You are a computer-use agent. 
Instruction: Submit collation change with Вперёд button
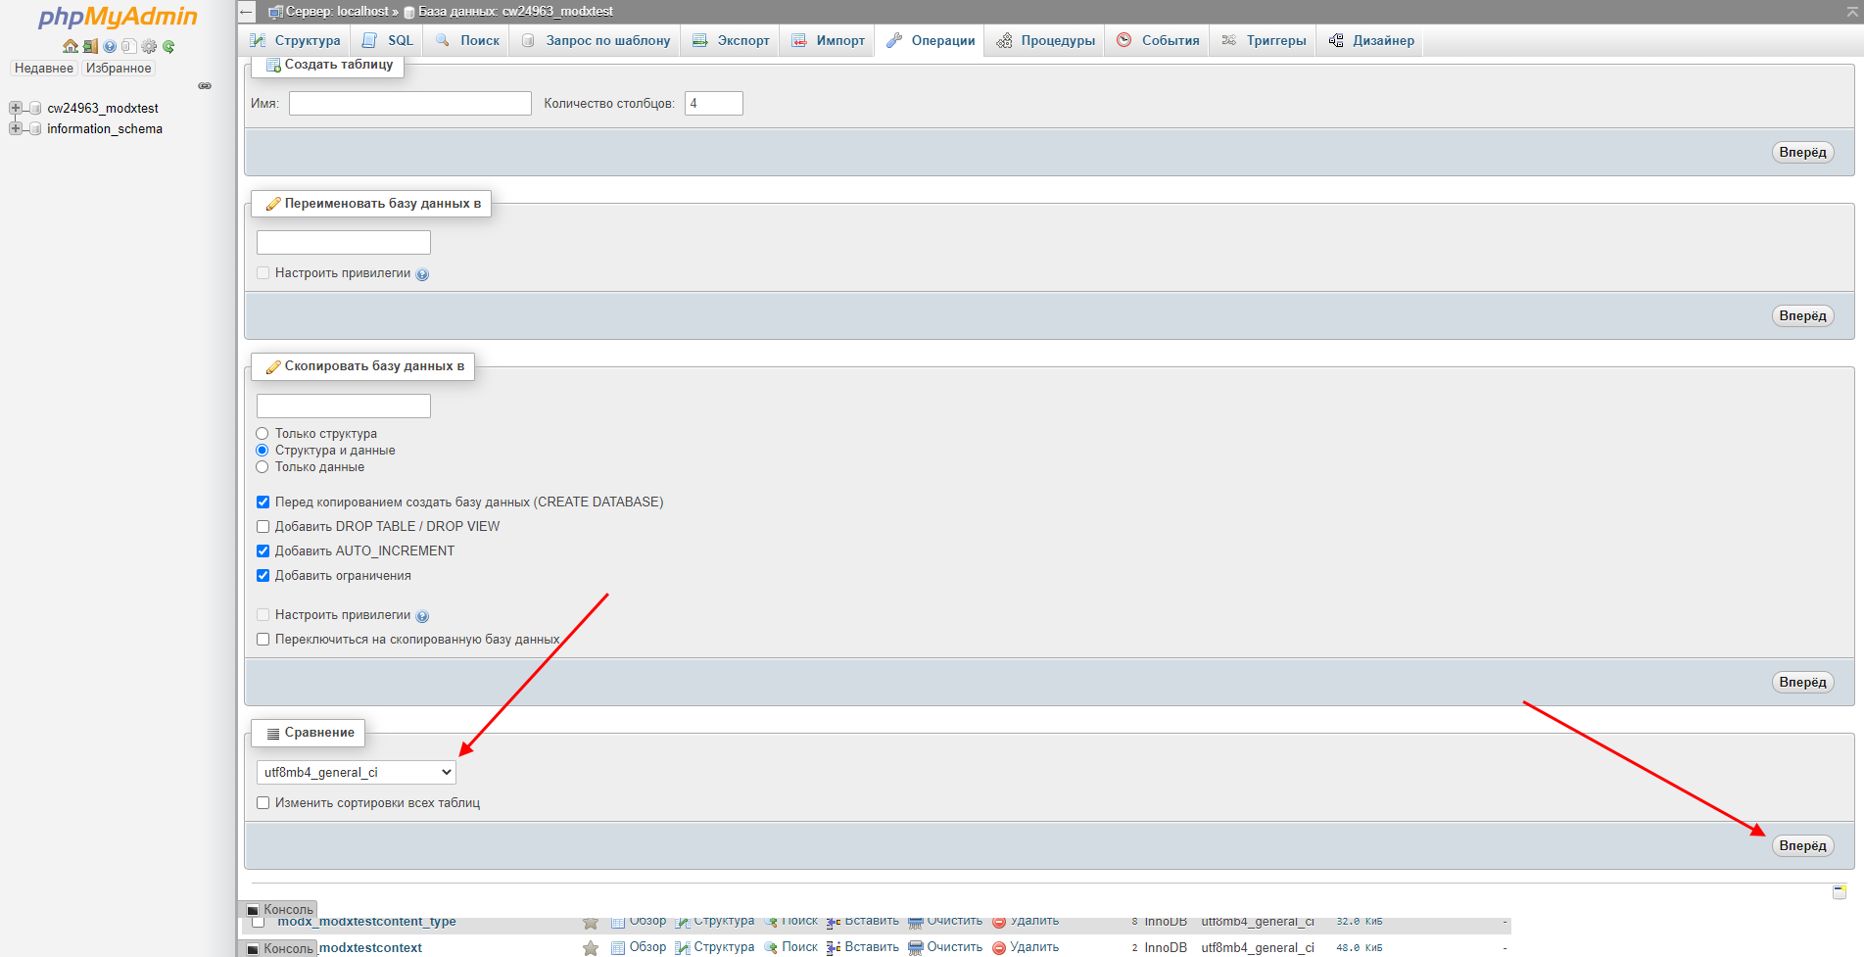(x=1802, y=844)
